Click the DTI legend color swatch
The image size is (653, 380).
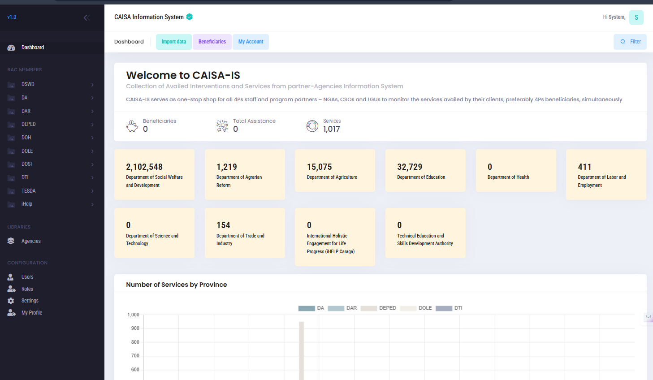point(444,308)
